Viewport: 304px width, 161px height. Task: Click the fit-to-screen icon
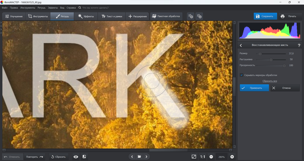(x=194, y=157)
